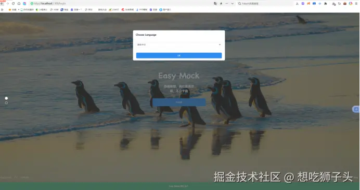Open the Choose Language dropdown
Screen dimensions: 360x190
pos(179,45)
